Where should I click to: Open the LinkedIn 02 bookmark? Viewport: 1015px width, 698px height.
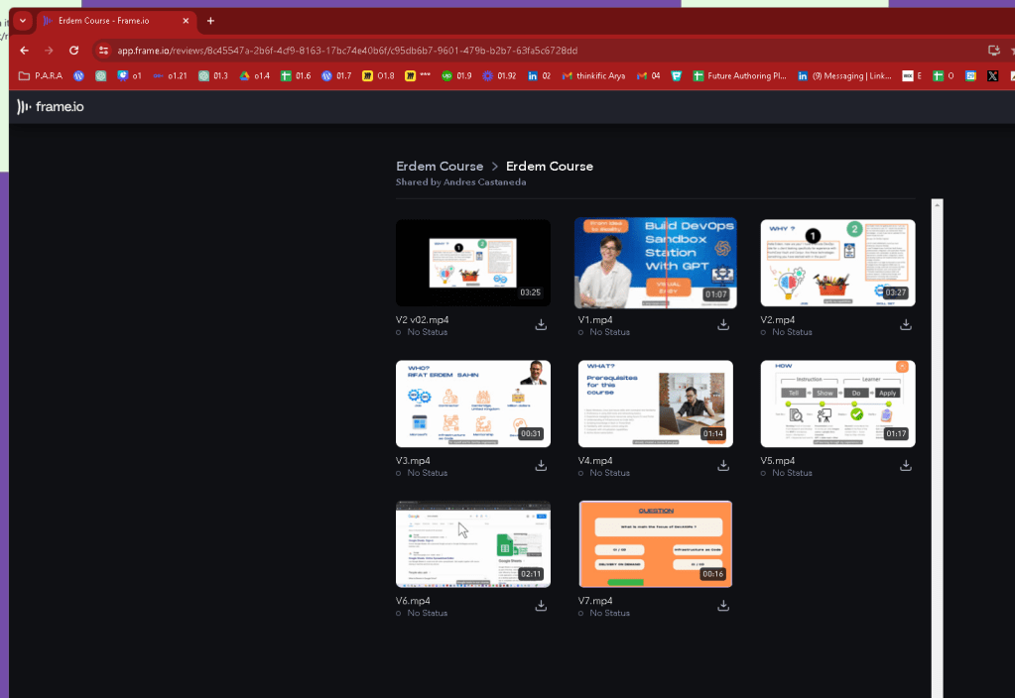pos(539,75)
